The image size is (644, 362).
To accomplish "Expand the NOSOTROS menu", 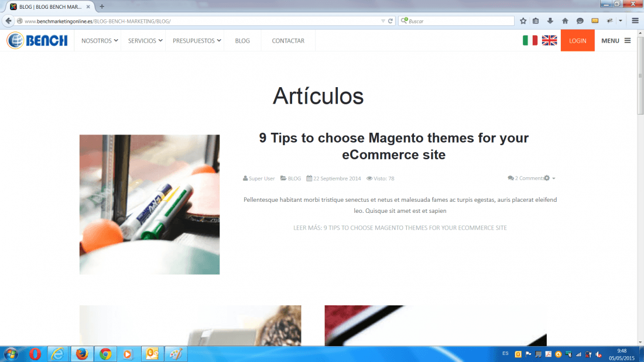I will pyautogui.click(x=100, y=40).
